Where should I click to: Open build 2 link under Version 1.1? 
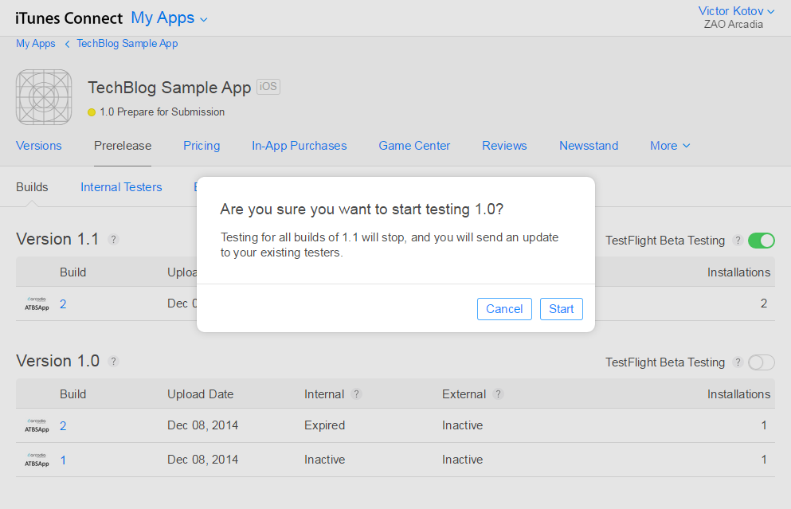tap(63, 304)
